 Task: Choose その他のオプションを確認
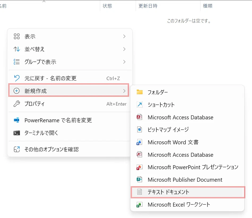(70, 149)
